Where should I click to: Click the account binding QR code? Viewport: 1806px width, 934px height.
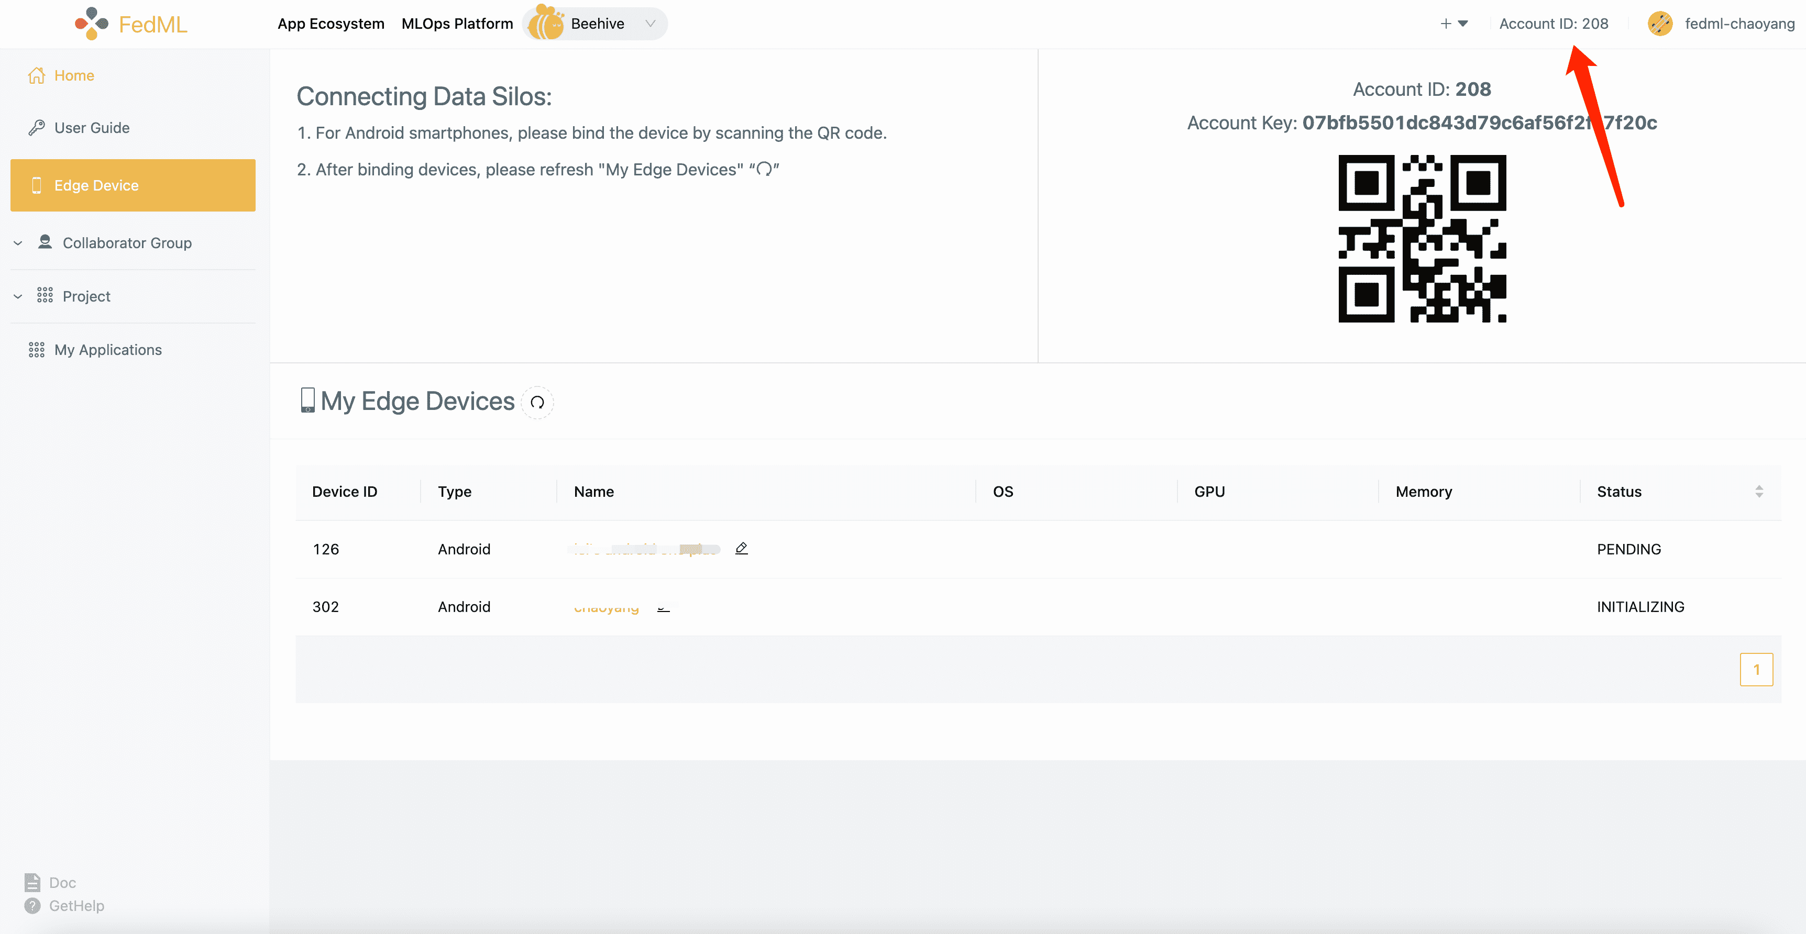tap(1422, 239)
